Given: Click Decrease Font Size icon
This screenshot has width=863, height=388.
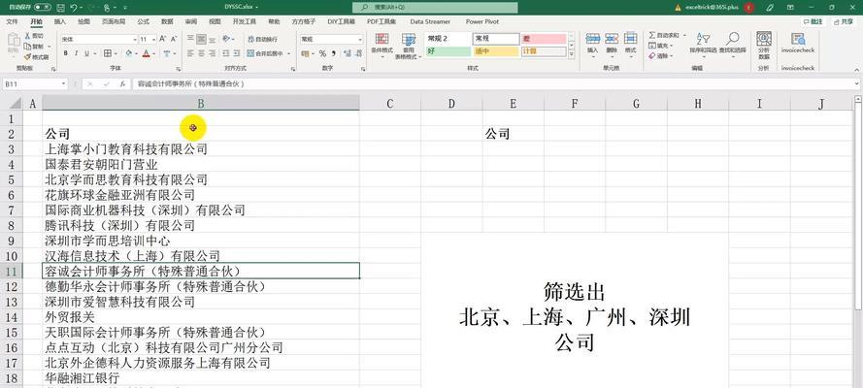Looking at the screenshot, I should coord(174,39).
